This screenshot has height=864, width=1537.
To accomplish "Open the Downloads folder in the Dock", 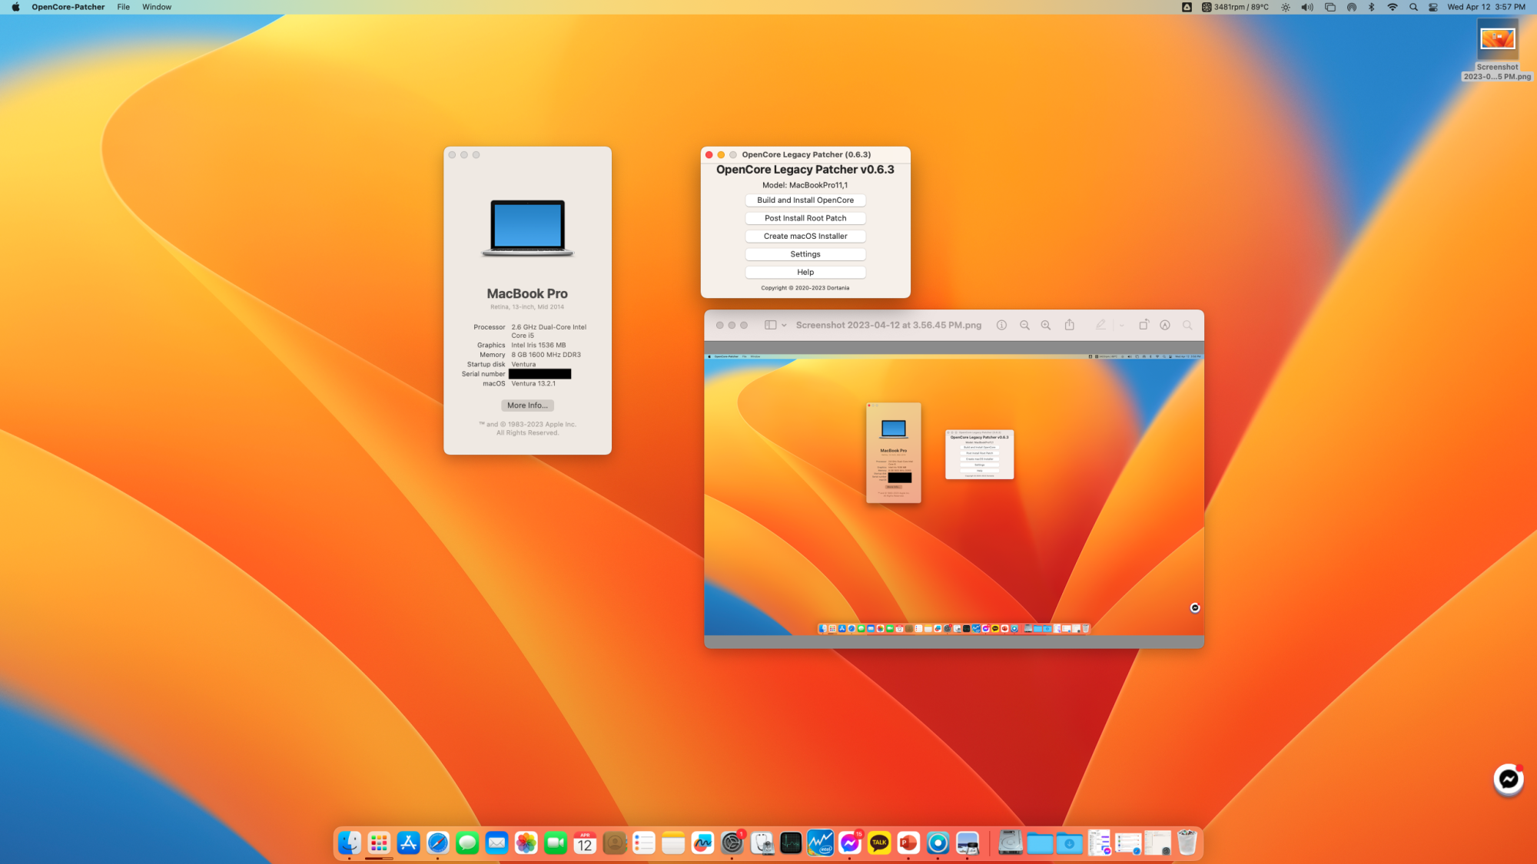I will (1069, 843).
